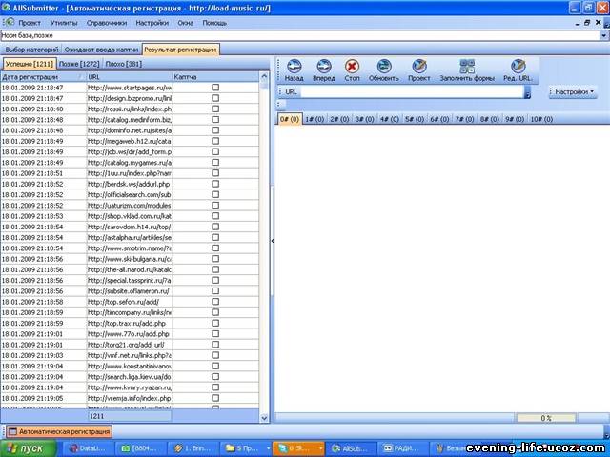Viewport: 610px width, 457px height.
Task: Select row http://uaturizm.com/modules
Action: [x=130, y=206]
